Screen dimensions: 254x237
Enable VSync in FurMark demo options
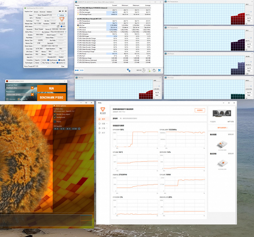coord(55,122)
